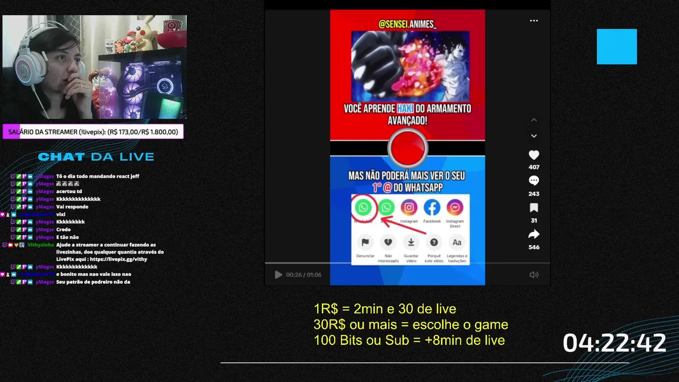Click the Legendas e traduções Aa icon
The width and height of the screenshot is (679, 382).
tap(457, 242)
